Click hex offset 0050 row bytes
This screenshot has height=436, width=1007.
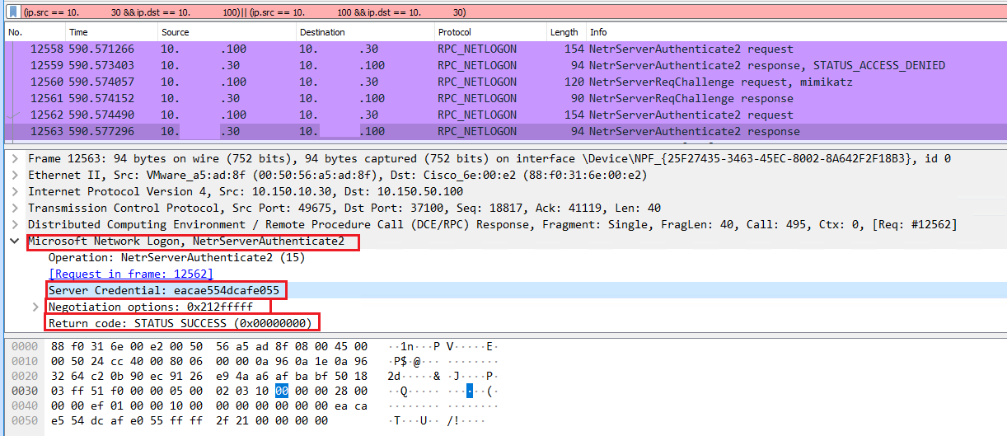(189, 420)
